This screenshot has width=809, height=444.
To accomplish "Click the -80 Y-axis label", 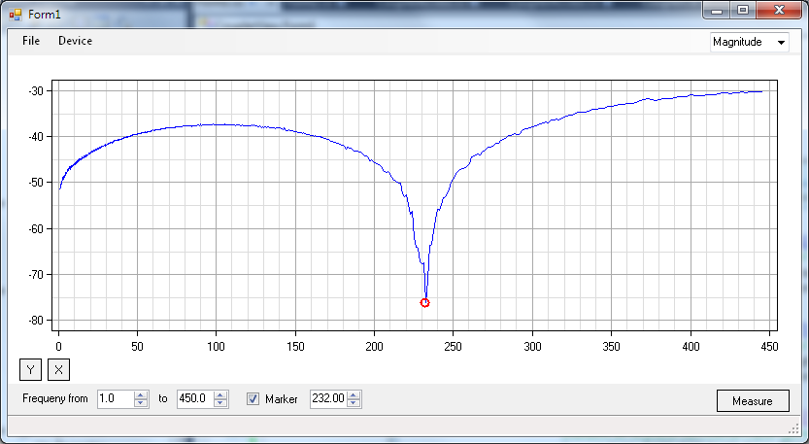I will point(36,321).
